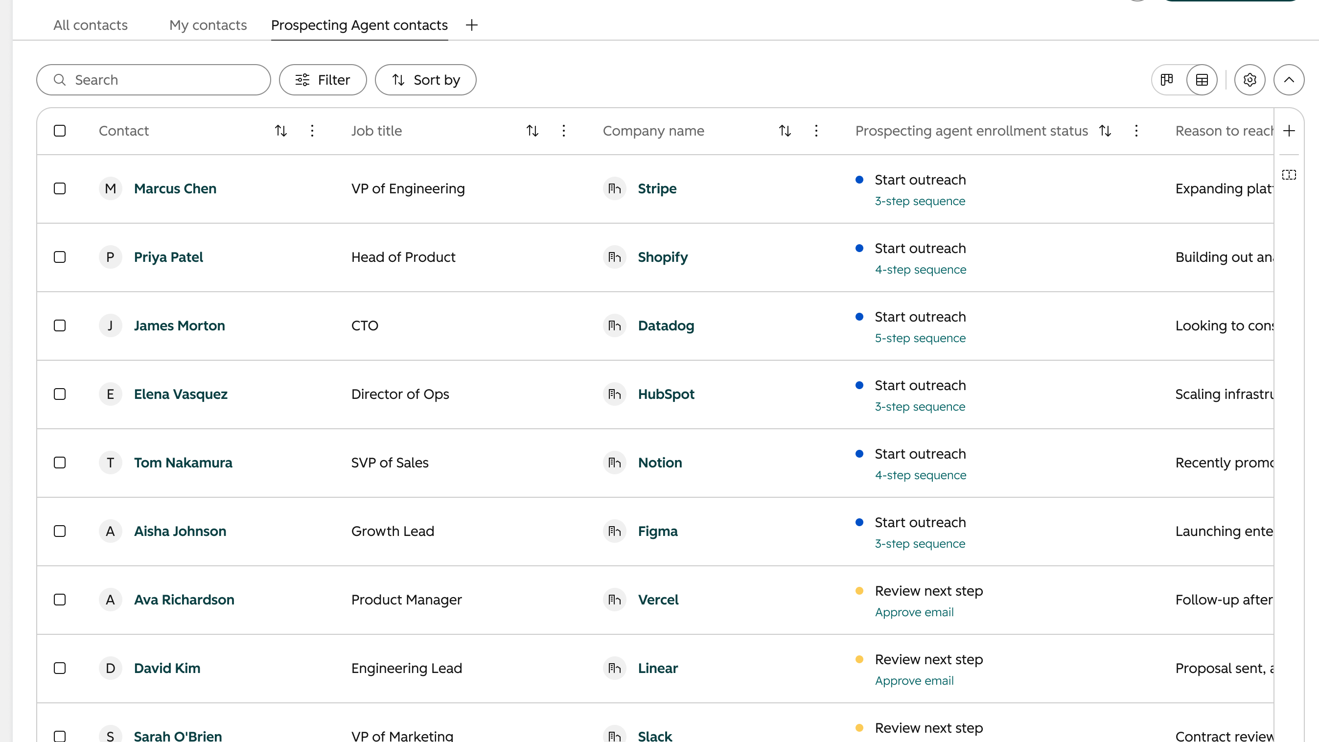Approve email for David Kim
The height and width of the screenshot is (742, 1319).
(915, 681)
